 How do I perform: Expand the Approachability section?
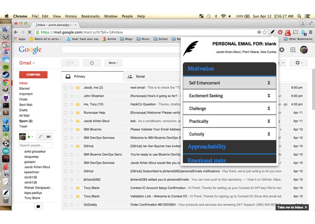coord(230,147)
